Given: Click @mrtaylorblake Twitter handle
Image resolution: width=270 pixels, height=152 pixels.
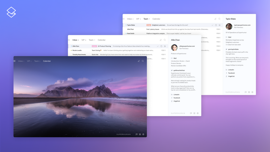Looking at the screenshot, I should click(233, 49).
